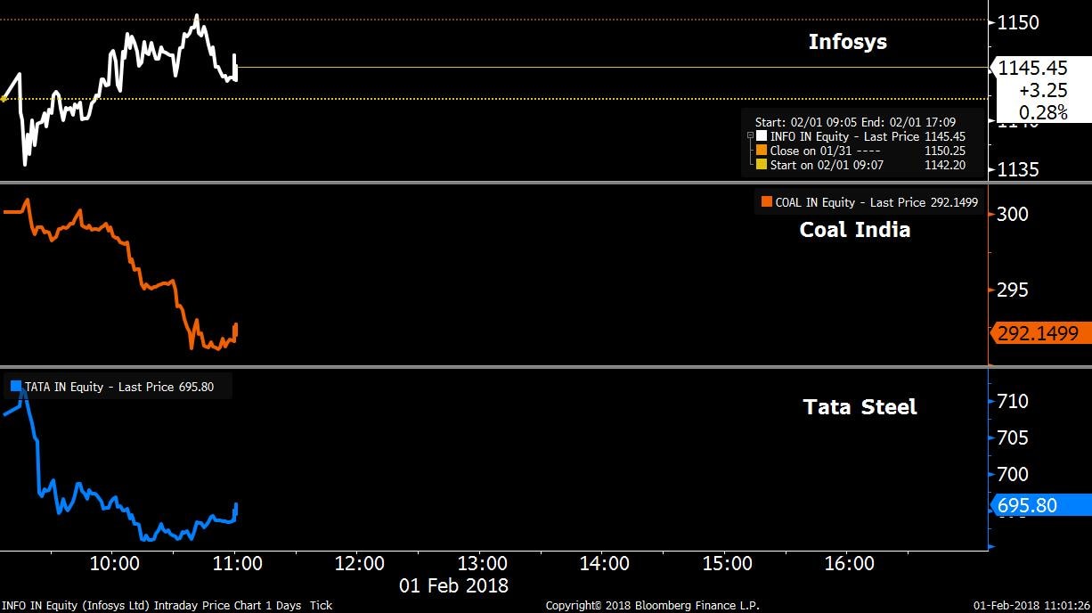The height and width of the screenshot is (613, 1092).
Task: Click the Tata Steel chart title
Action: [x=860, y=407]
